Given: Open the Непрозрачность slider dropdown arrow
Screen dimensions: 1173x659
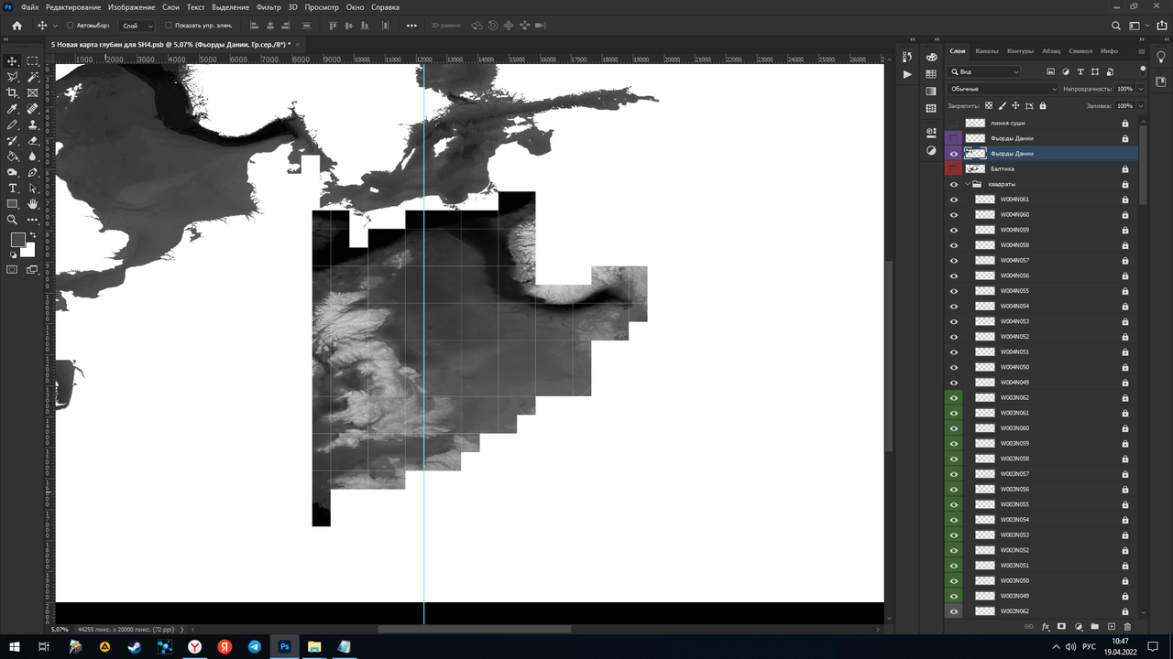Looking at the screenshot, I should point(1141,89).
